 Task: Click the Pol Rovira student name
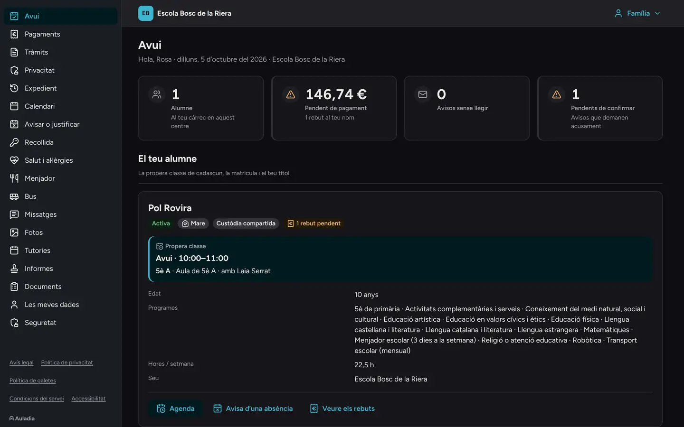coord(170,208)
